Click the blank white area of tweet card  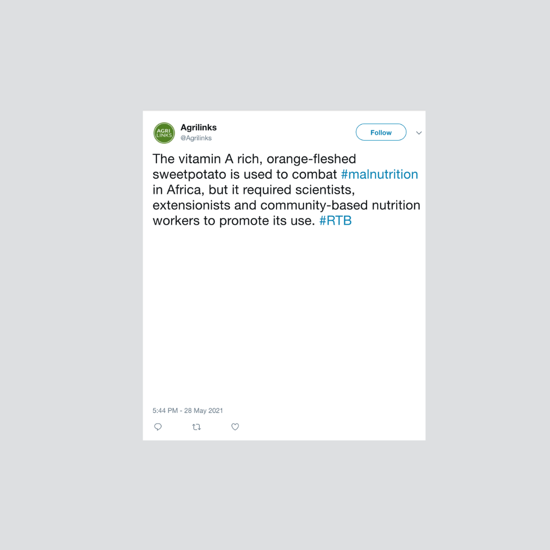284,316
